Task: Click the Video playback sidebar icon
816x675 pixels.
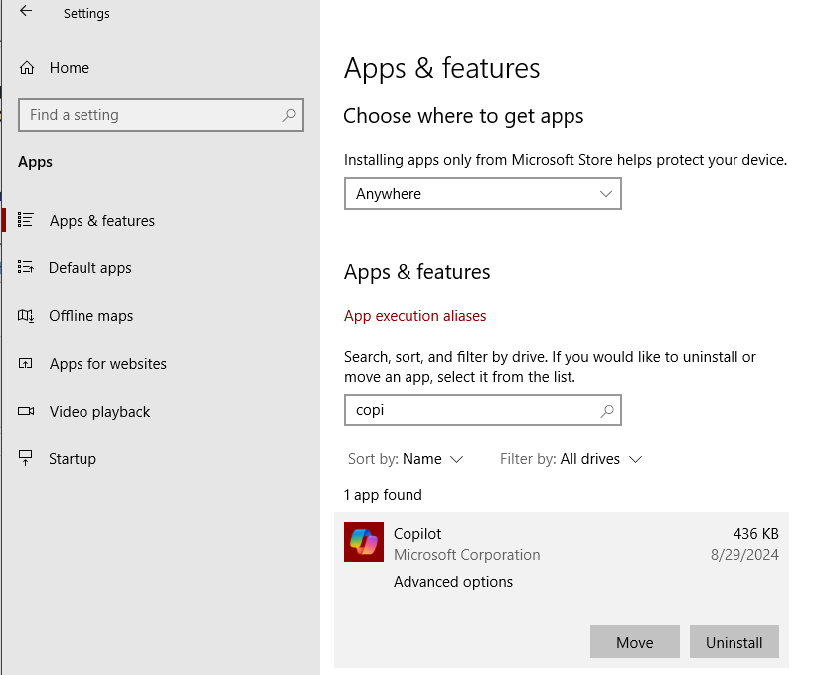Action: (x=26, y=412)
